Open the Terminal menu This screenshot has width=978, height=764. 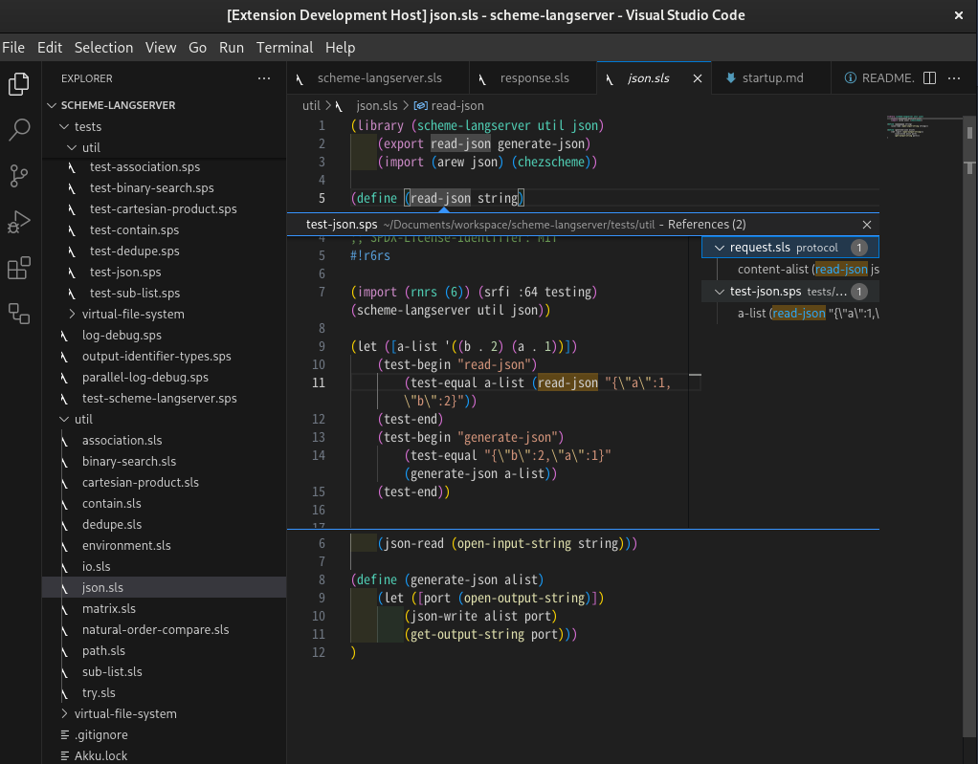point(284,48)
